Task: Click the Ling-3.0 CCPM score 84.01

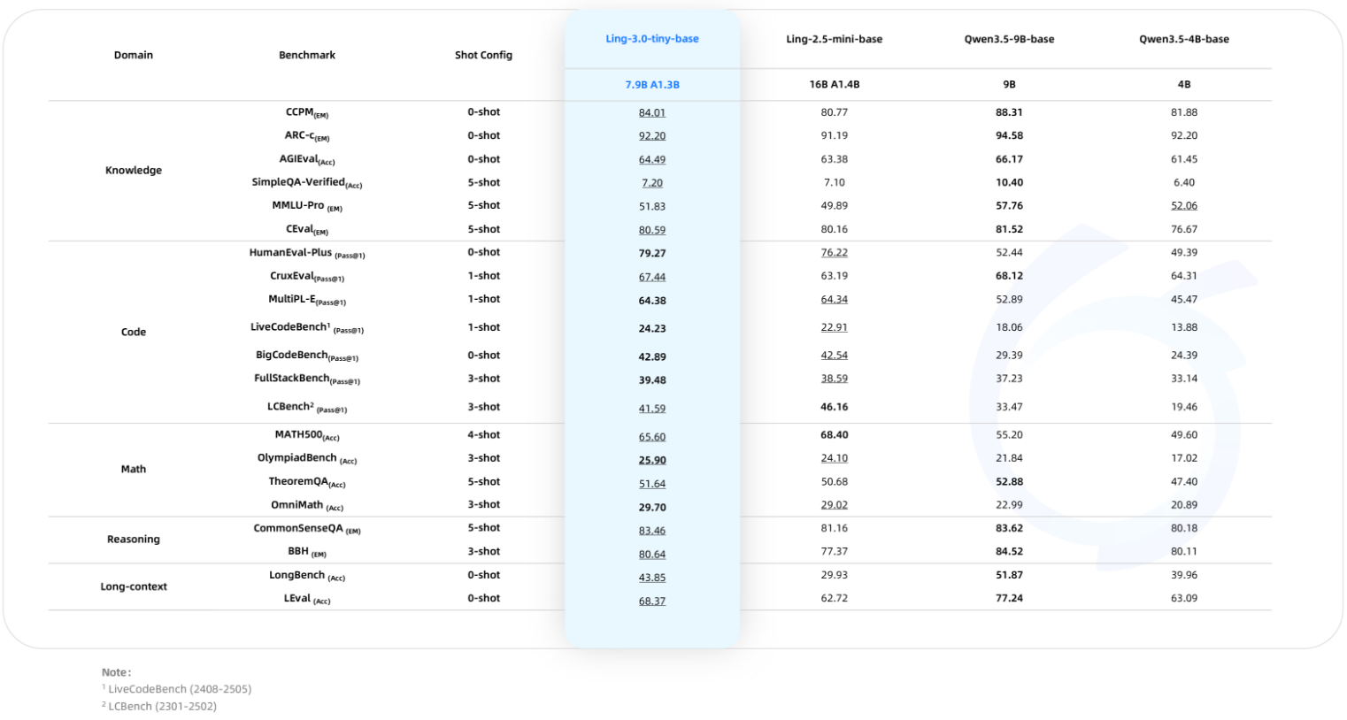Action: pos(652,113)
